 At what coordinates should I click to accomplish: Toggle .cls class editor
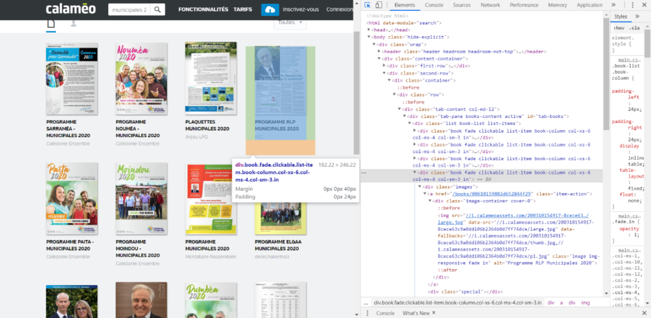click(634, 28)
